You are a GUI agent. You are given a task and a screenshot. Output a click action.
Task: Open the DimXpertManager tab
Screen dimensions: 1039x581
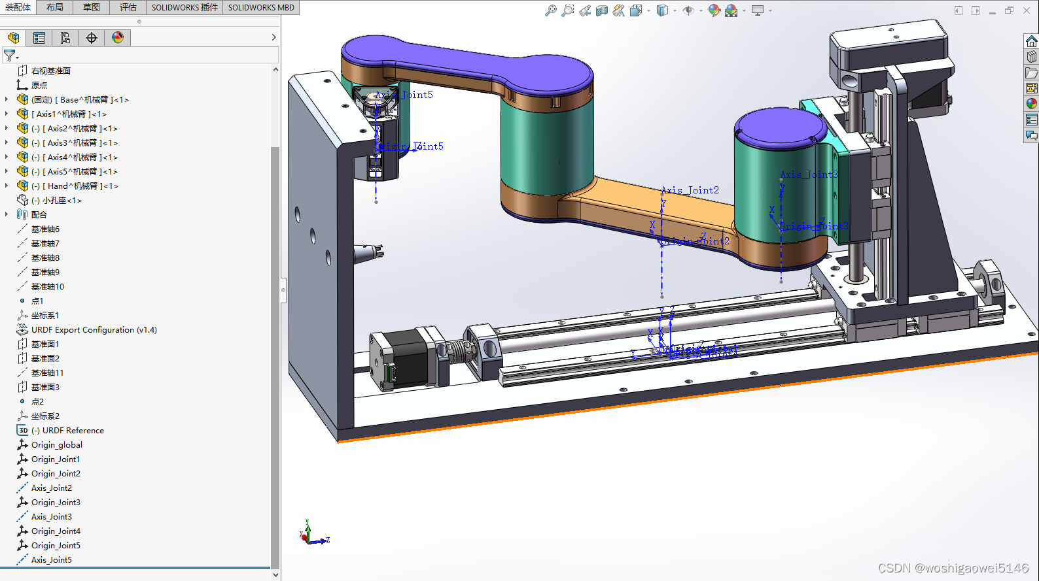(92, 38)
